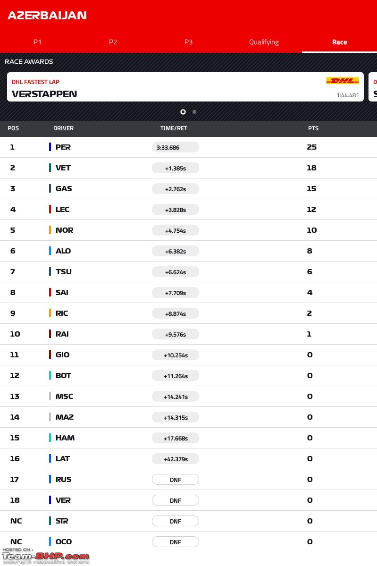
Task: Click the 3:33.686 winner time pill
Action: point(176,147)
